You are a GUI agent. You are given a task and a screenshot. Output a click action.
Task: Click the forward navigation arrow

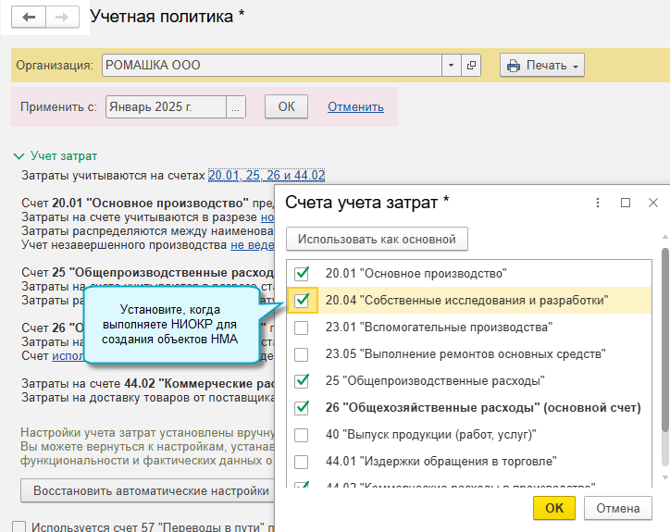61,18
